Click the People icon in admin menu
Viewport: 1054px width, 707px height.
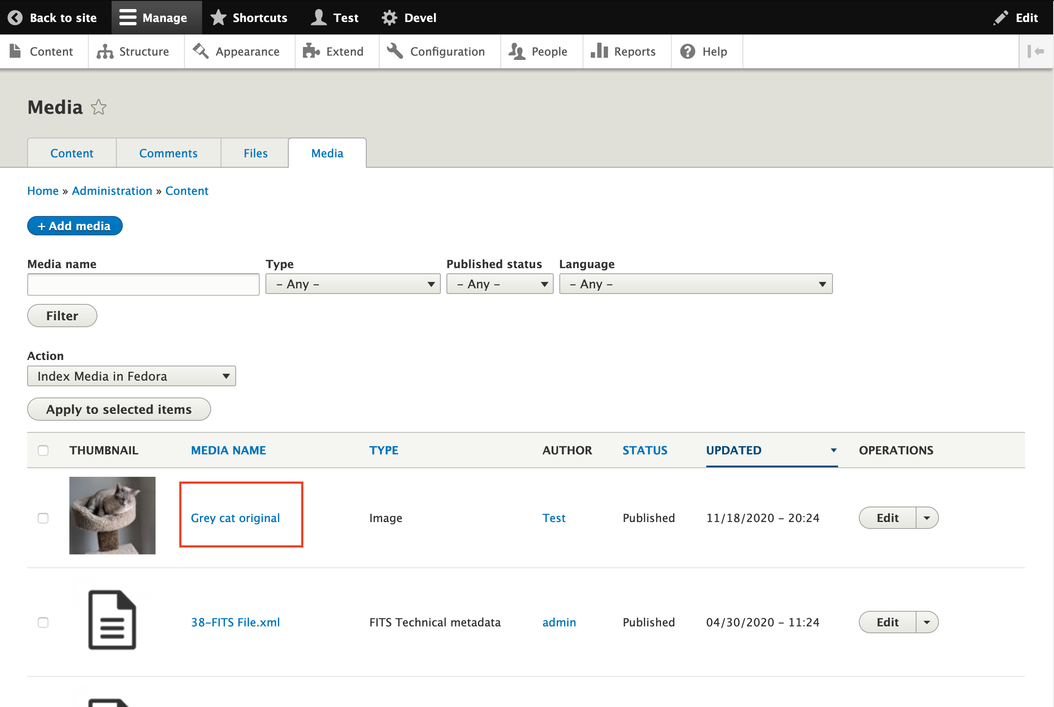(x=517, y=51)
